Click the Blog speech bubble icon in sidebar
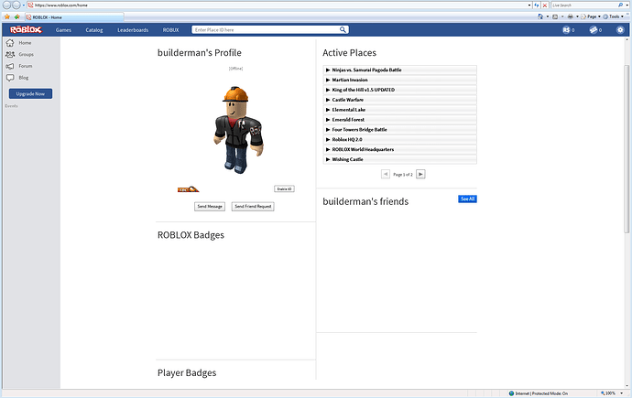Screen dimensions: 632x398 pos(10,78)
